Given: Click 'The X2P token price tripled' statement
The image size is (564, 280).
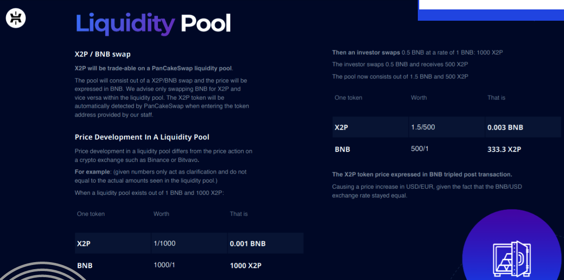Looking at the screenshot, I should click(422, 174).
